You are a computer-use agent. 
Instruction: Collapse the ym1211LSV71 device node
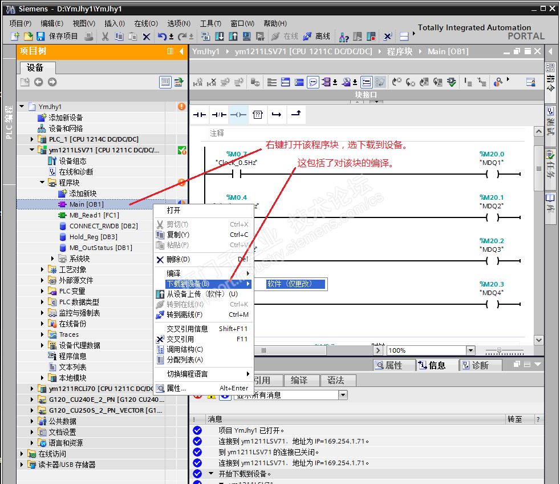32,150
